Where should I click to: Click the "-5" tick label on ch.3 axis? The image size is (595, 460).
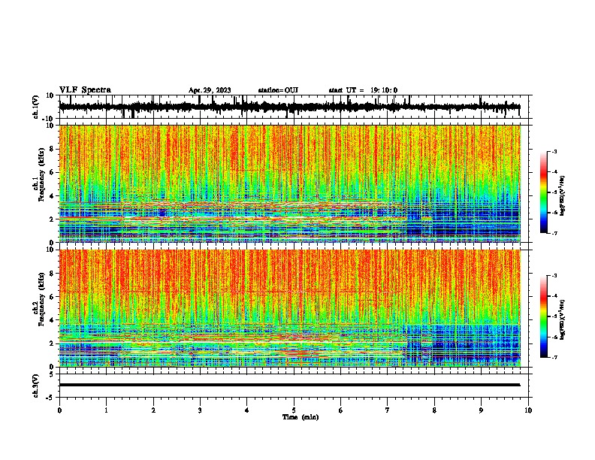tap(51, 398)
